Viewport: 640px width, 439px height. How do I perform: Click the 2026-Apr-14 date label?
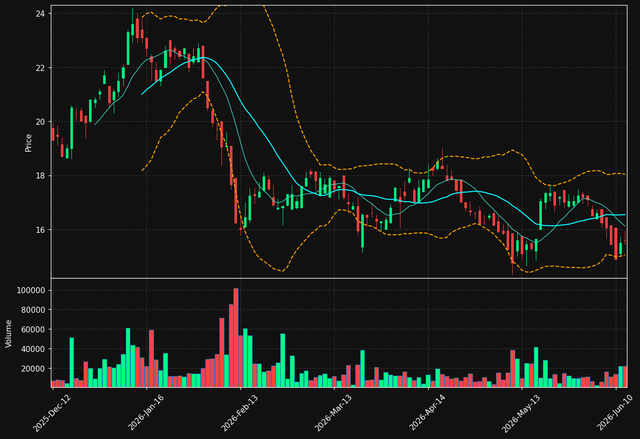click(x=428, y=413)
